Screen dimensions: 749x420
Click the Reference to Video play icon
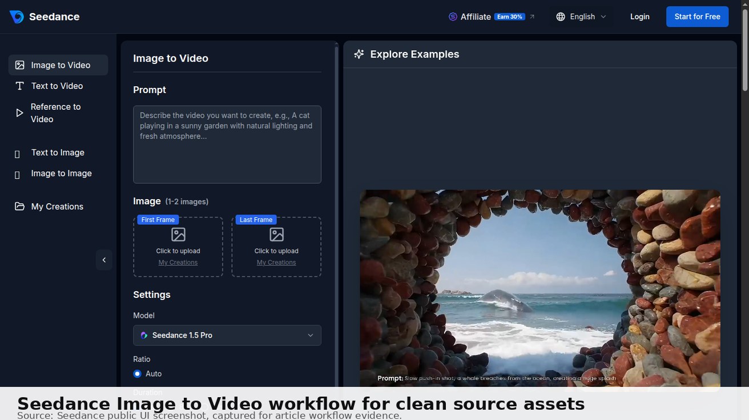point(20,113)
